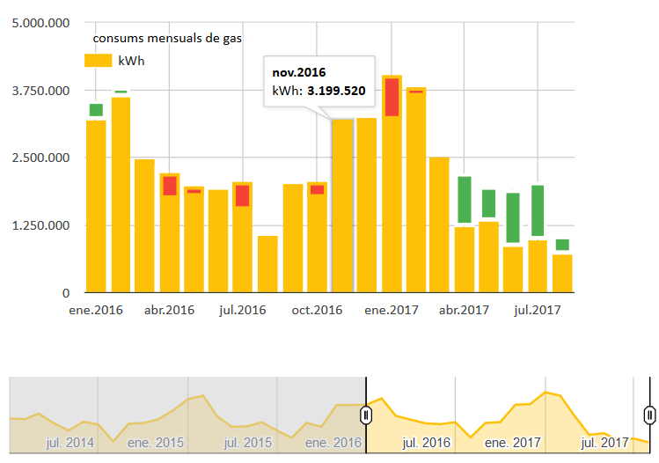Image resolution: width=659 pixels, height=463 pixels.
Task: Click the 0 y-axis label
Action: tap(66, 293)
